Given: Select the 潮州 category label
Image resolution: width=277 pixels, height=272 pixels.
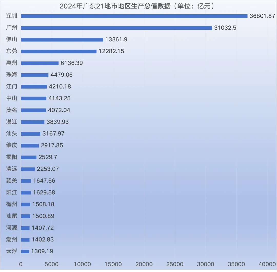Looking at the screenshot, I should [x=12, y=239].
